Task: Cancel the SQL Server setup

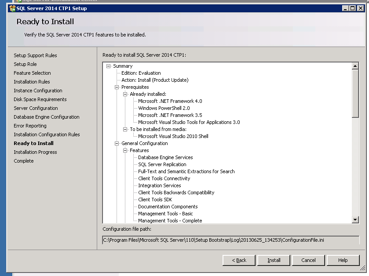Action: (308, 260)
